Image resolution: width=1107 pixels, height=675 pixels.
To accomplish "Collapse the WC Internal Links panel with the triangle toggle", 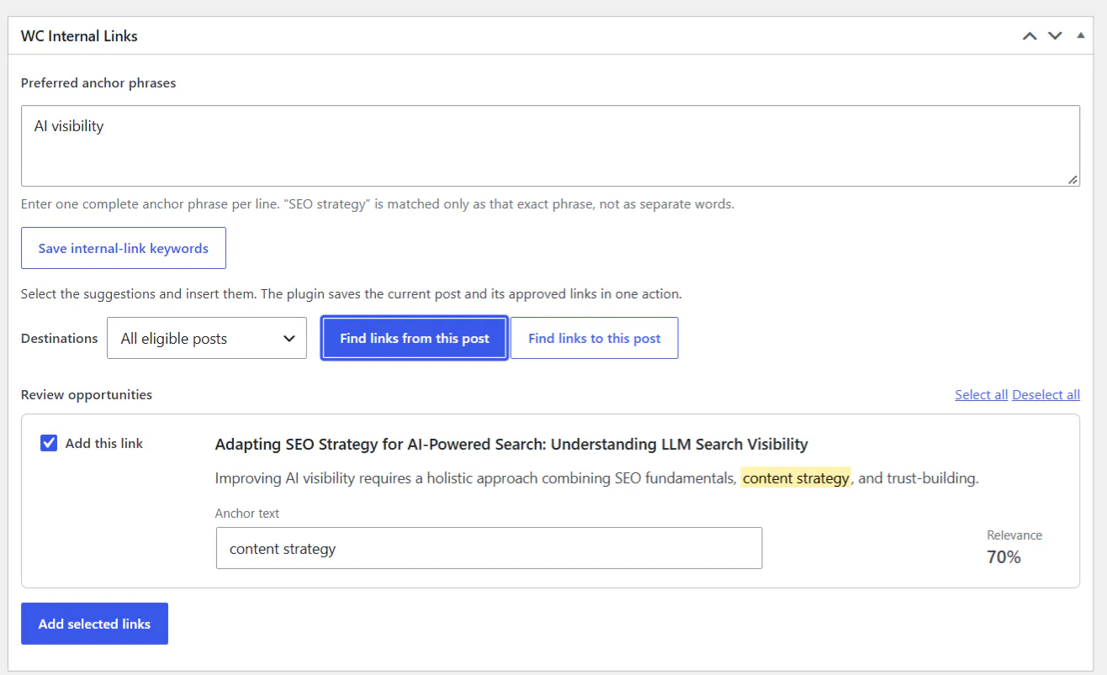I will click(1080, 35).
